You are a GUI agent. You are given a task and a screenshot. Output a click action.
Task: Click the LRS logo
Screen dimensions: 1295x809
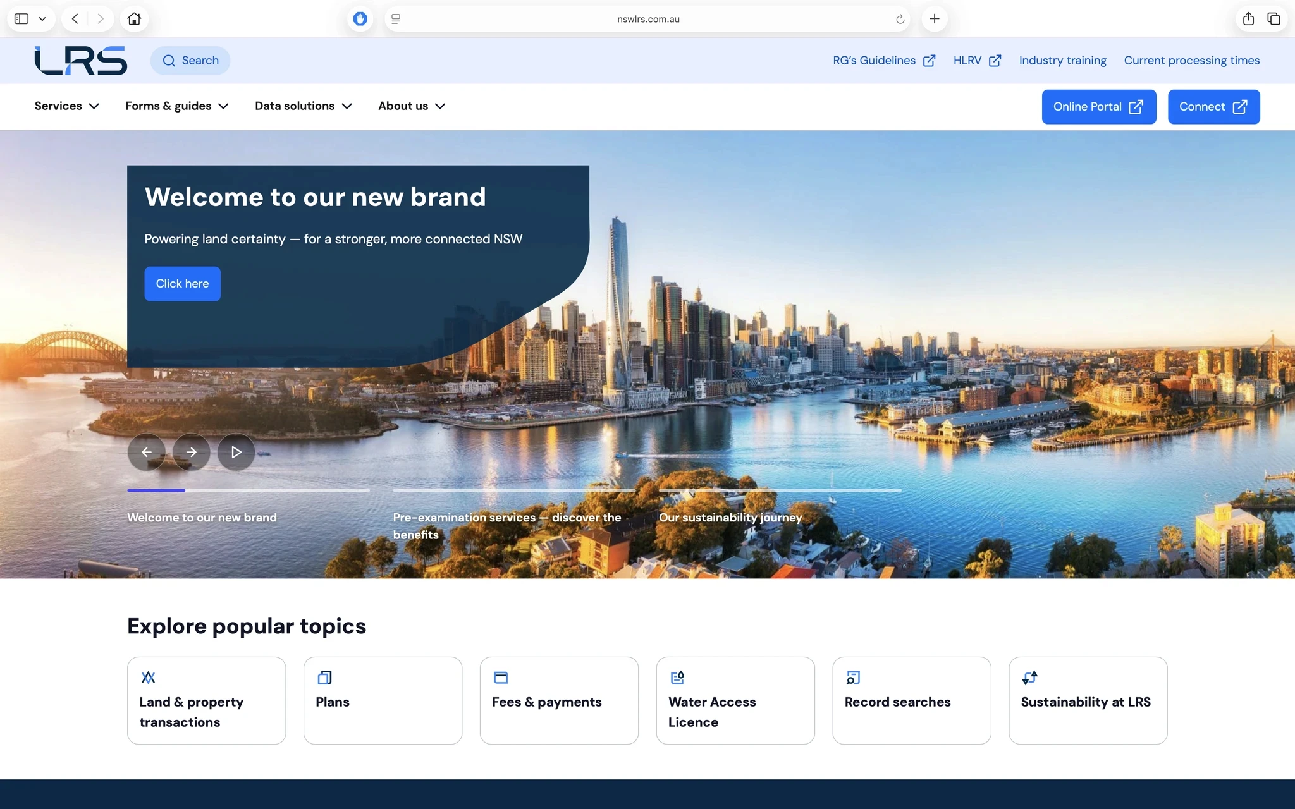coord(80,61)
